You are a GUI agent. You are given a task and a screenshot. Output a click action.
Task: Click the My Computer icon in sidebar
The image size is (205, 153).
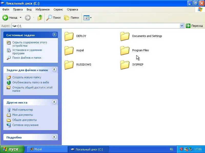[x=9, y=110]
